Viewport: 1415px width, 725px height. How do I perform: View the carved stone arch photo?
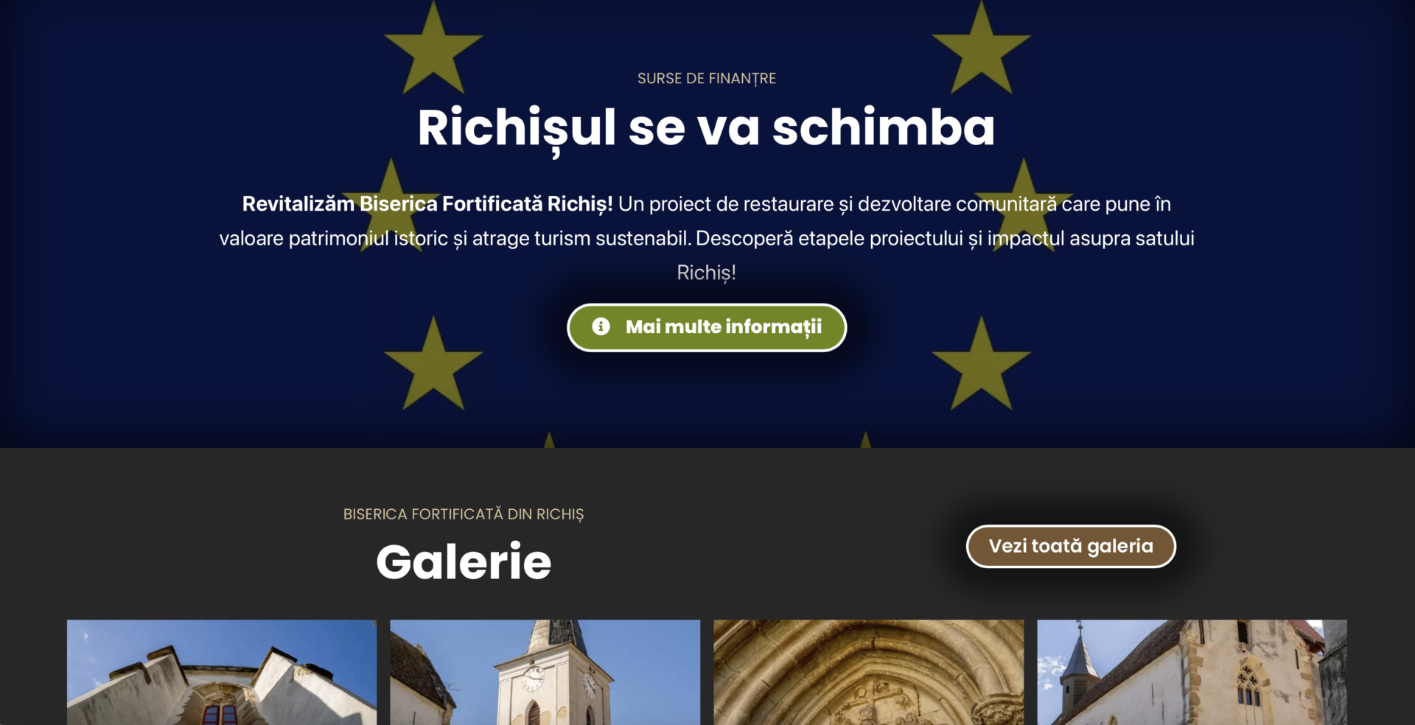pyautogui.click(x=869, y=672)
